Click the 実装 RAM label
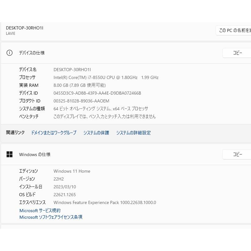The width and height of the screenshot is (251, 251). (29, 85)
